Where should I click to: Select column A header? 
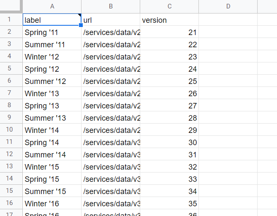coord(52,6)
